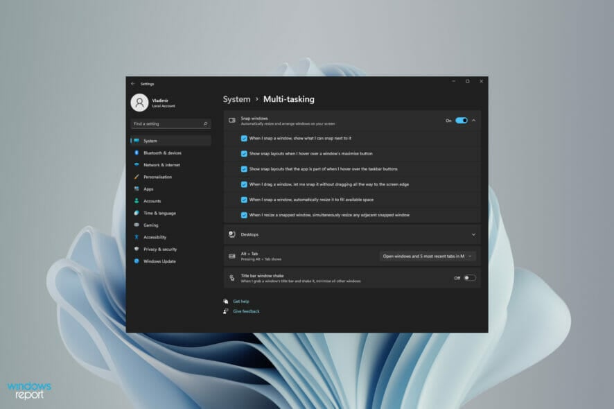The image size is (614, 409).
Task: Maximize the Settings window
Action: tap(467, 81)
